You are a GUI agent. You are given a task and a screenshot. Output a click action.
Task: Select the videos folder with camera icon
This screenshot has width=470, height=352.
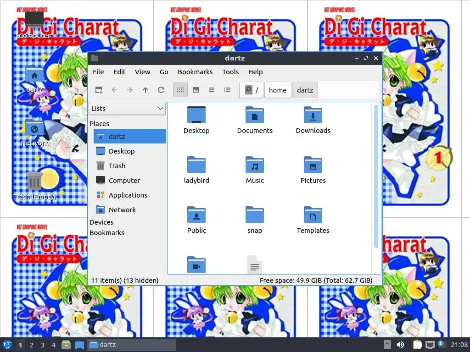[196, 264]
